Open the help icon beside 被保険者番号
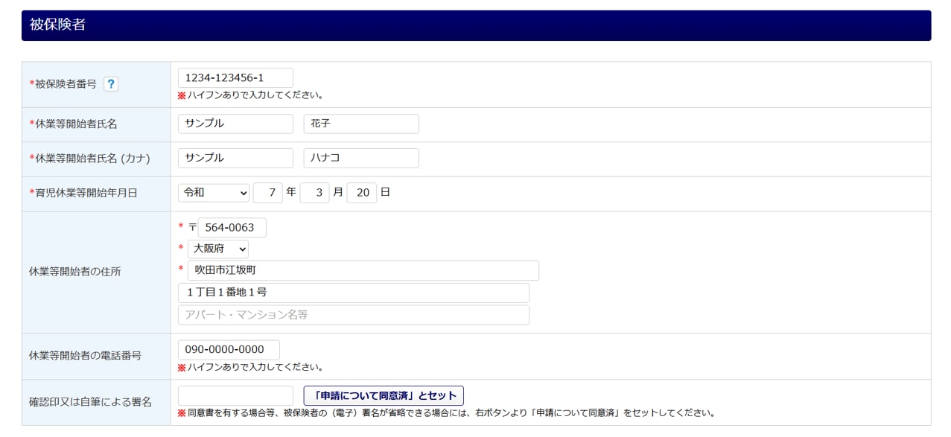The image size is (951, 437). [111, 84]
